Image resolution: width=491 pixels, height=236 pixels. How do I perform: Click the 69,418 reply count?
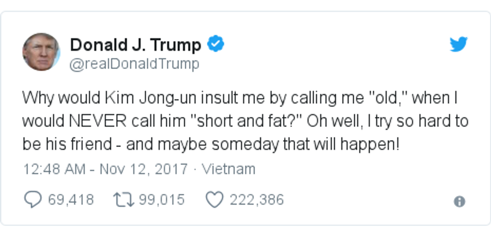tap(71, 200)
